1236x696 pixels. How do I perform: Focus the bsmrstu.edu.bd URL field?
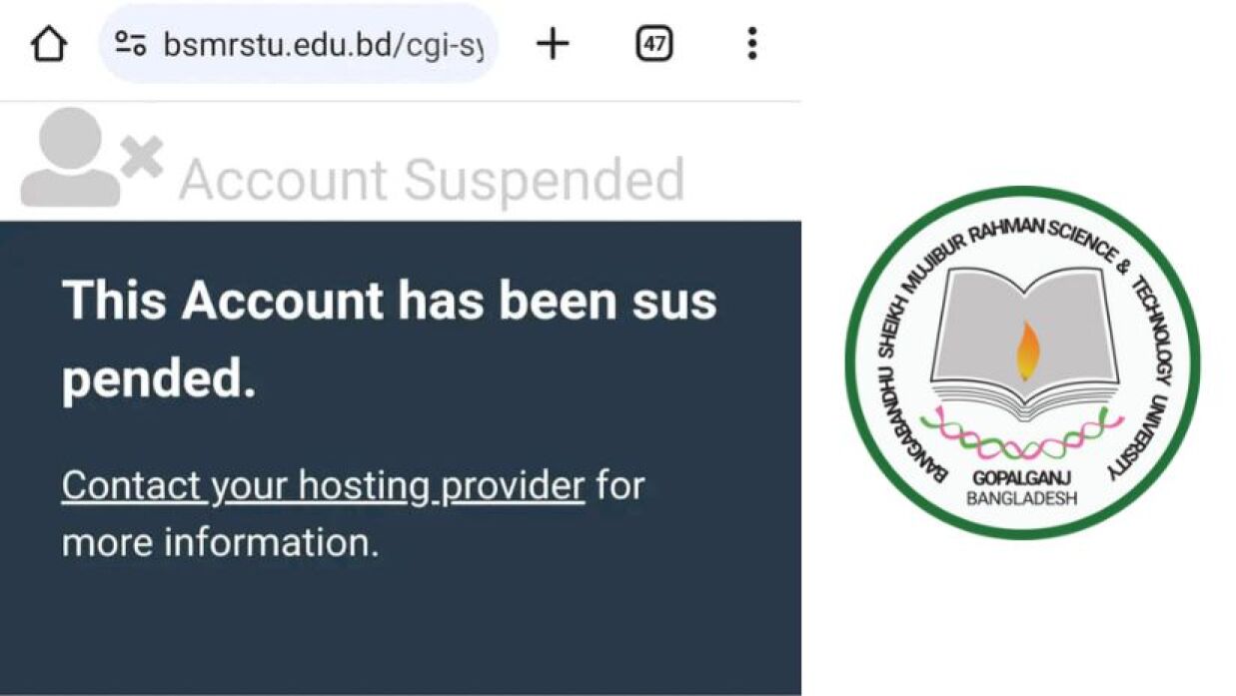tap(298, 44)
